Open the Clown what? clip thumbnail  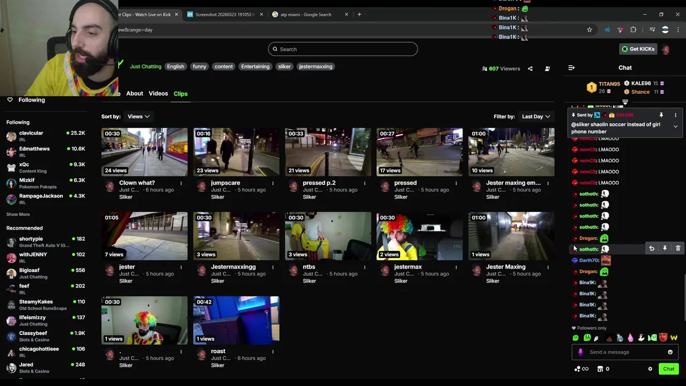144,152
